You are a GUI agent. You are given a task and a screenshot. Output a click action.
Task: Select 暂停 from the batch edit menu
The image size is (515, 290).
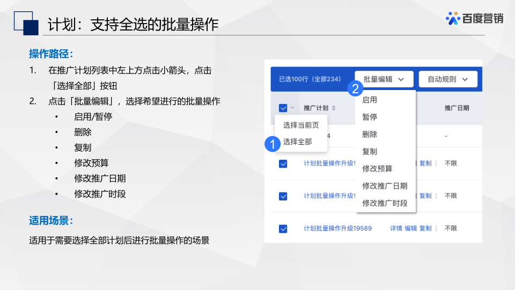(370, 117)
